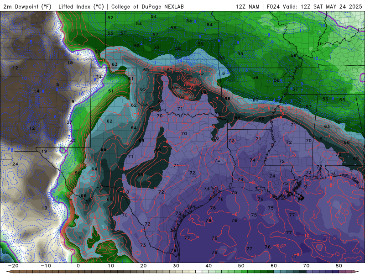Click the dewpoint value 59 on the map

point(201,44)
